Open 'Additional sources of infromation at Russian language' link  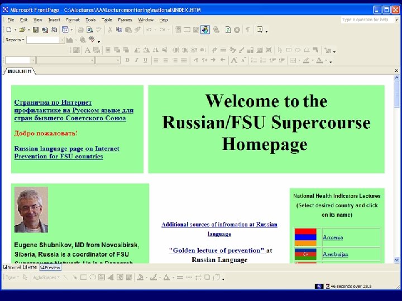point(219,229)
